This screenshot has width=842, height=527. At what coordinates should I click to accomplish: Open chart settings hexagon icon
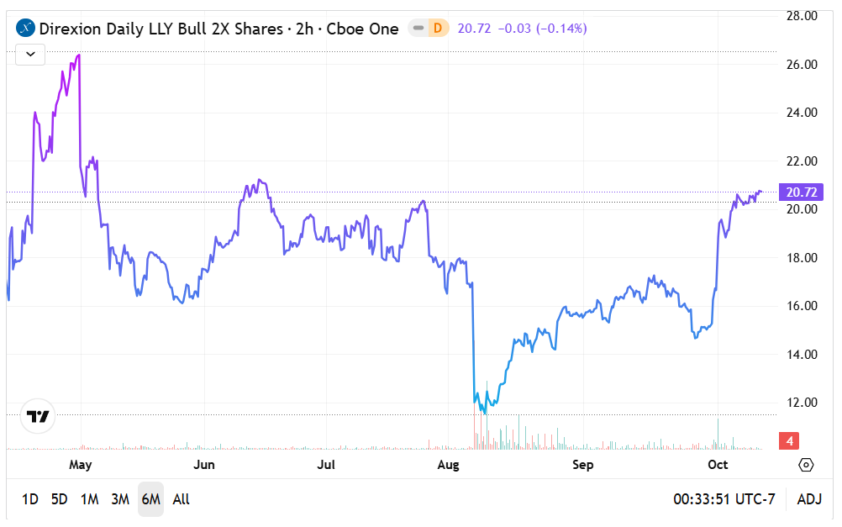[806, 465]
